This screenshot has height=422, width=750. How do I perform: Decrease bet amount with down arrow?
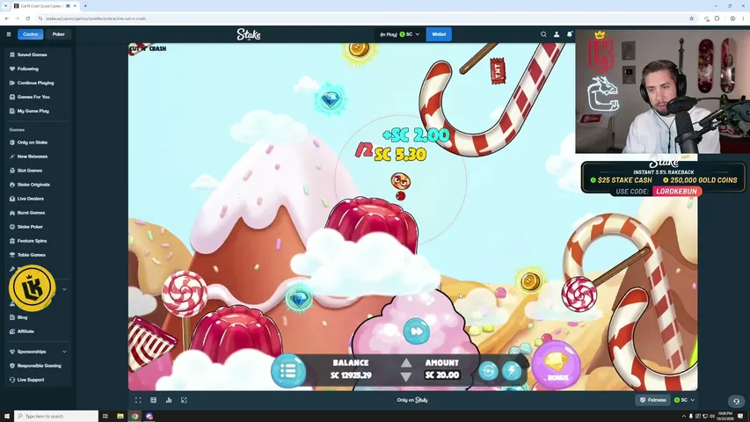pyautogui.click(x=406, y=377)
